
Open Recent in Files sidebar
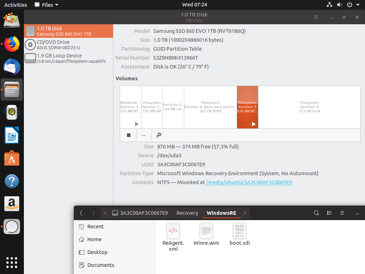pos(114,227)
